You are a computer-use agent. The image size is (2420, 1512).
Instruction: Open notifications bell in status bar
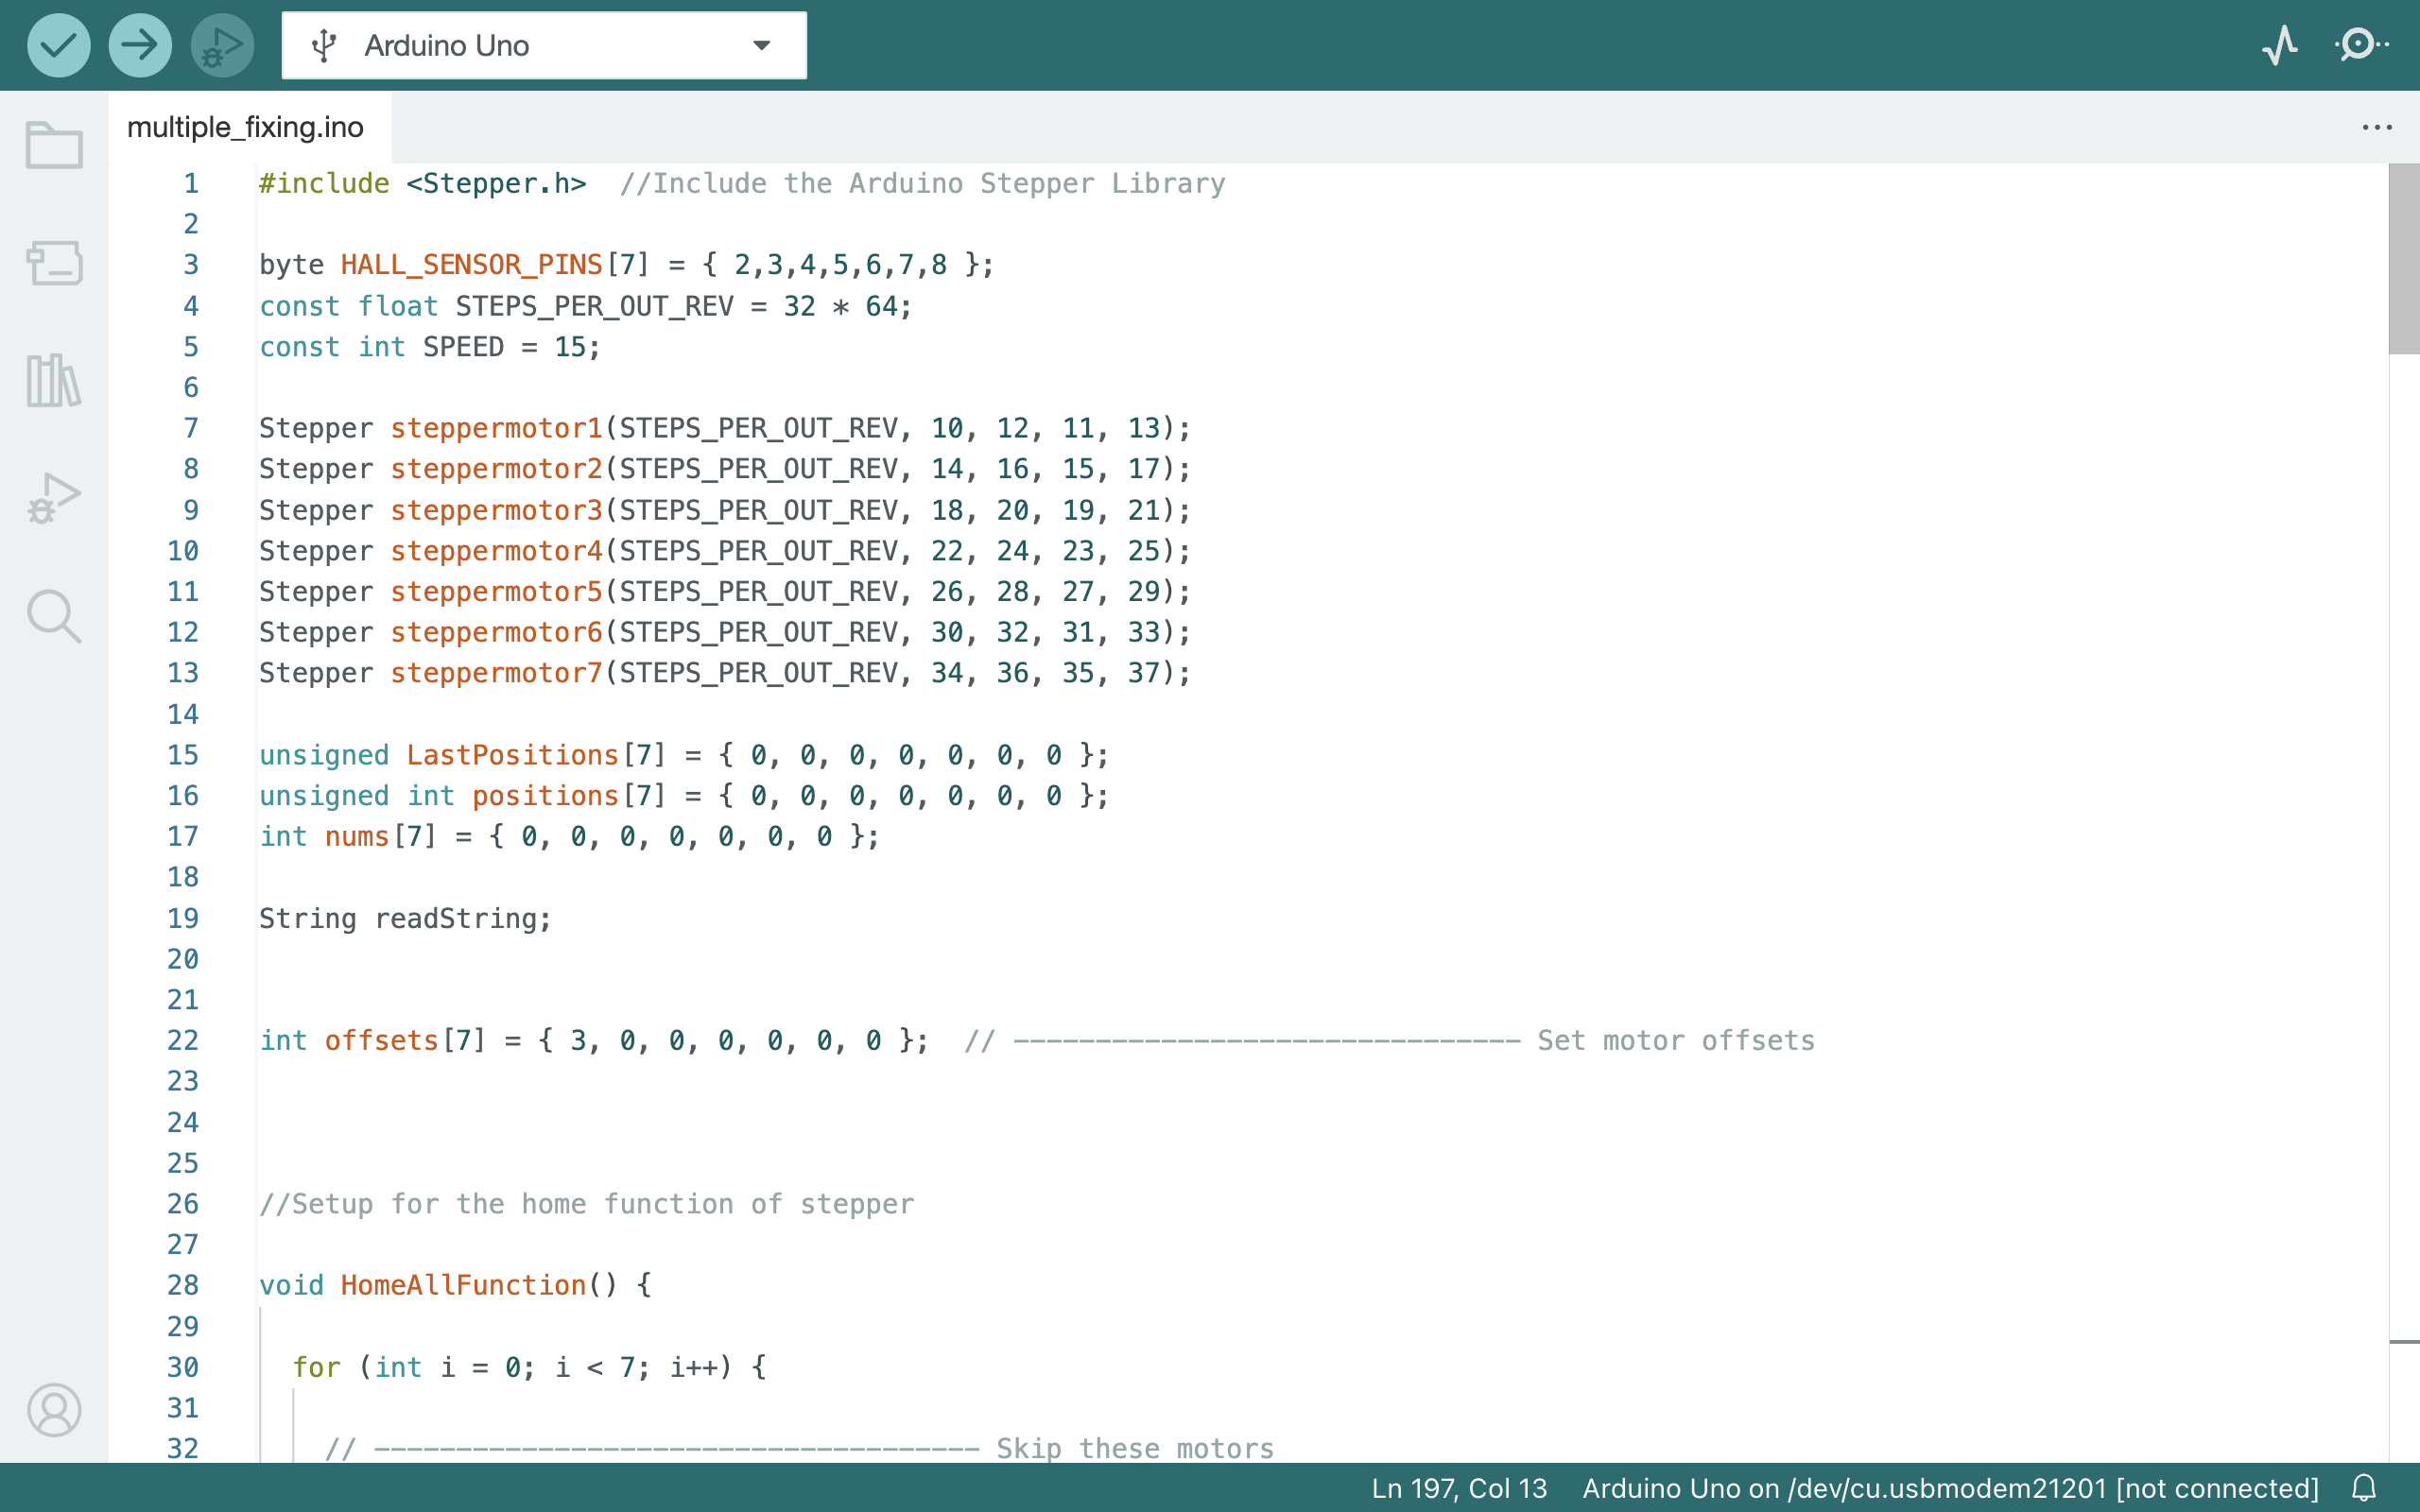(x=2363, y=1488)
